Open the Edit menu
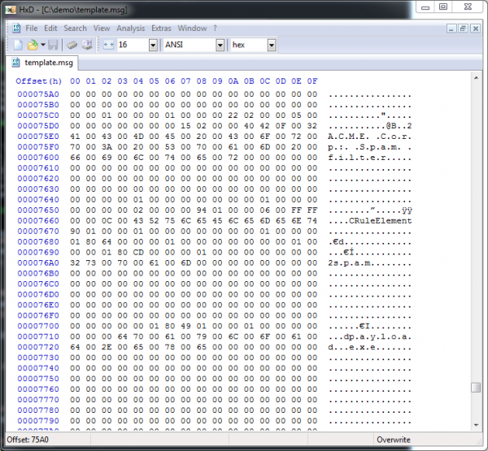Screen dimensions: 488x451 [x=50, y=28]
